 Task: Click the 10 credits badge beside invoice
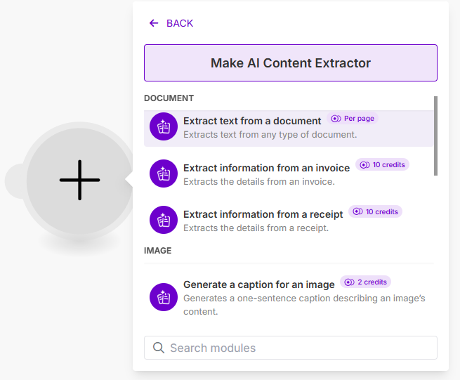(382, 165)
